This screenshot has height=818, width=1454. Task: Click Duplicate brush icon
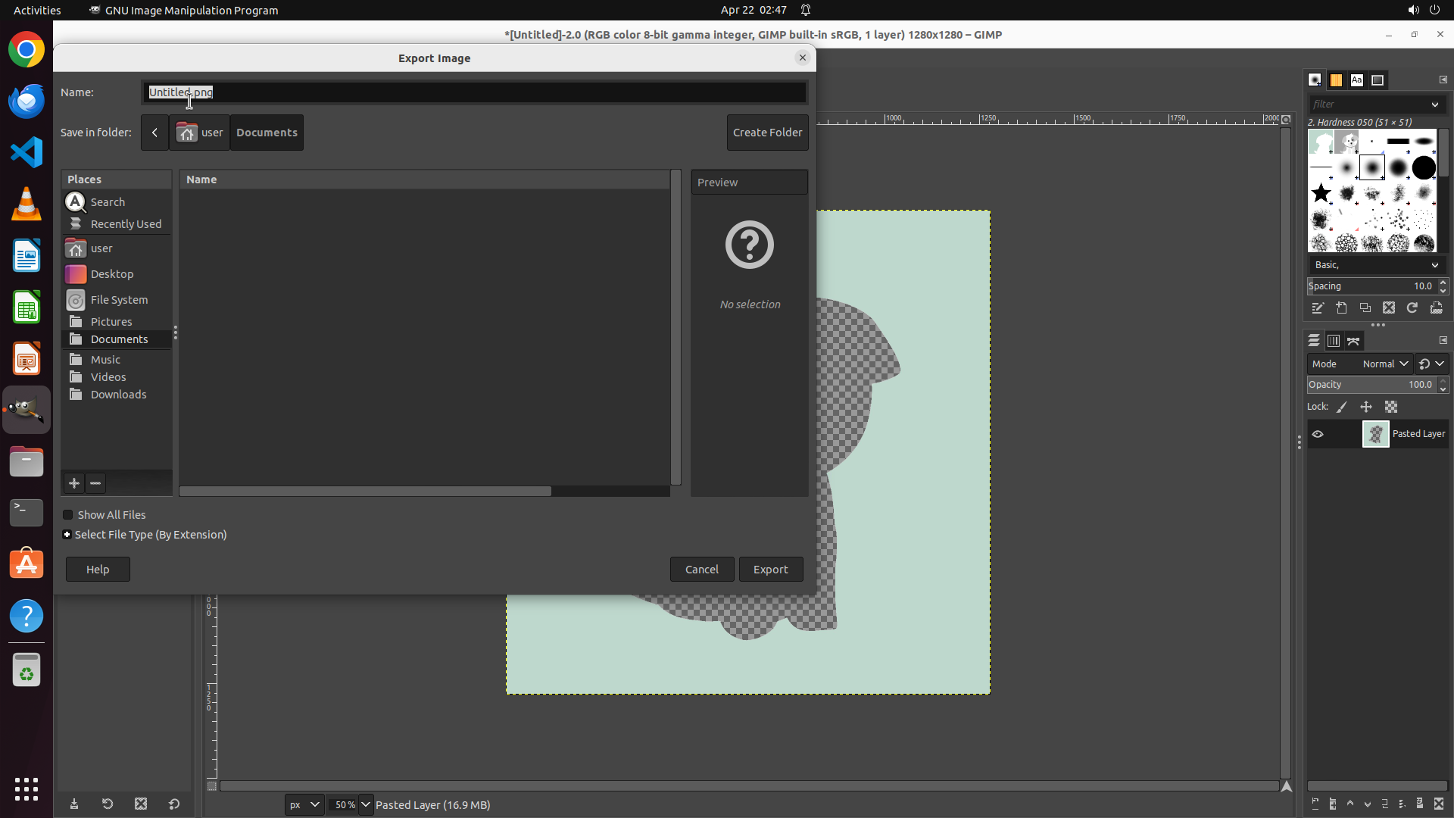coord(1365,308)
